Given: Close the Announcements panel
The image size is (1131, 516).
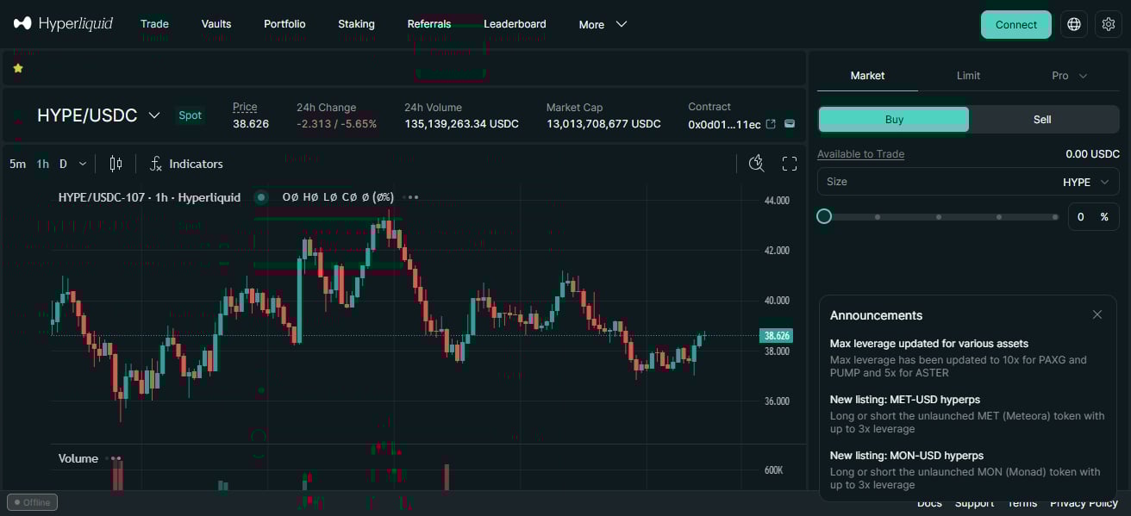Looking at the screenshot, I should [1097, 314].
